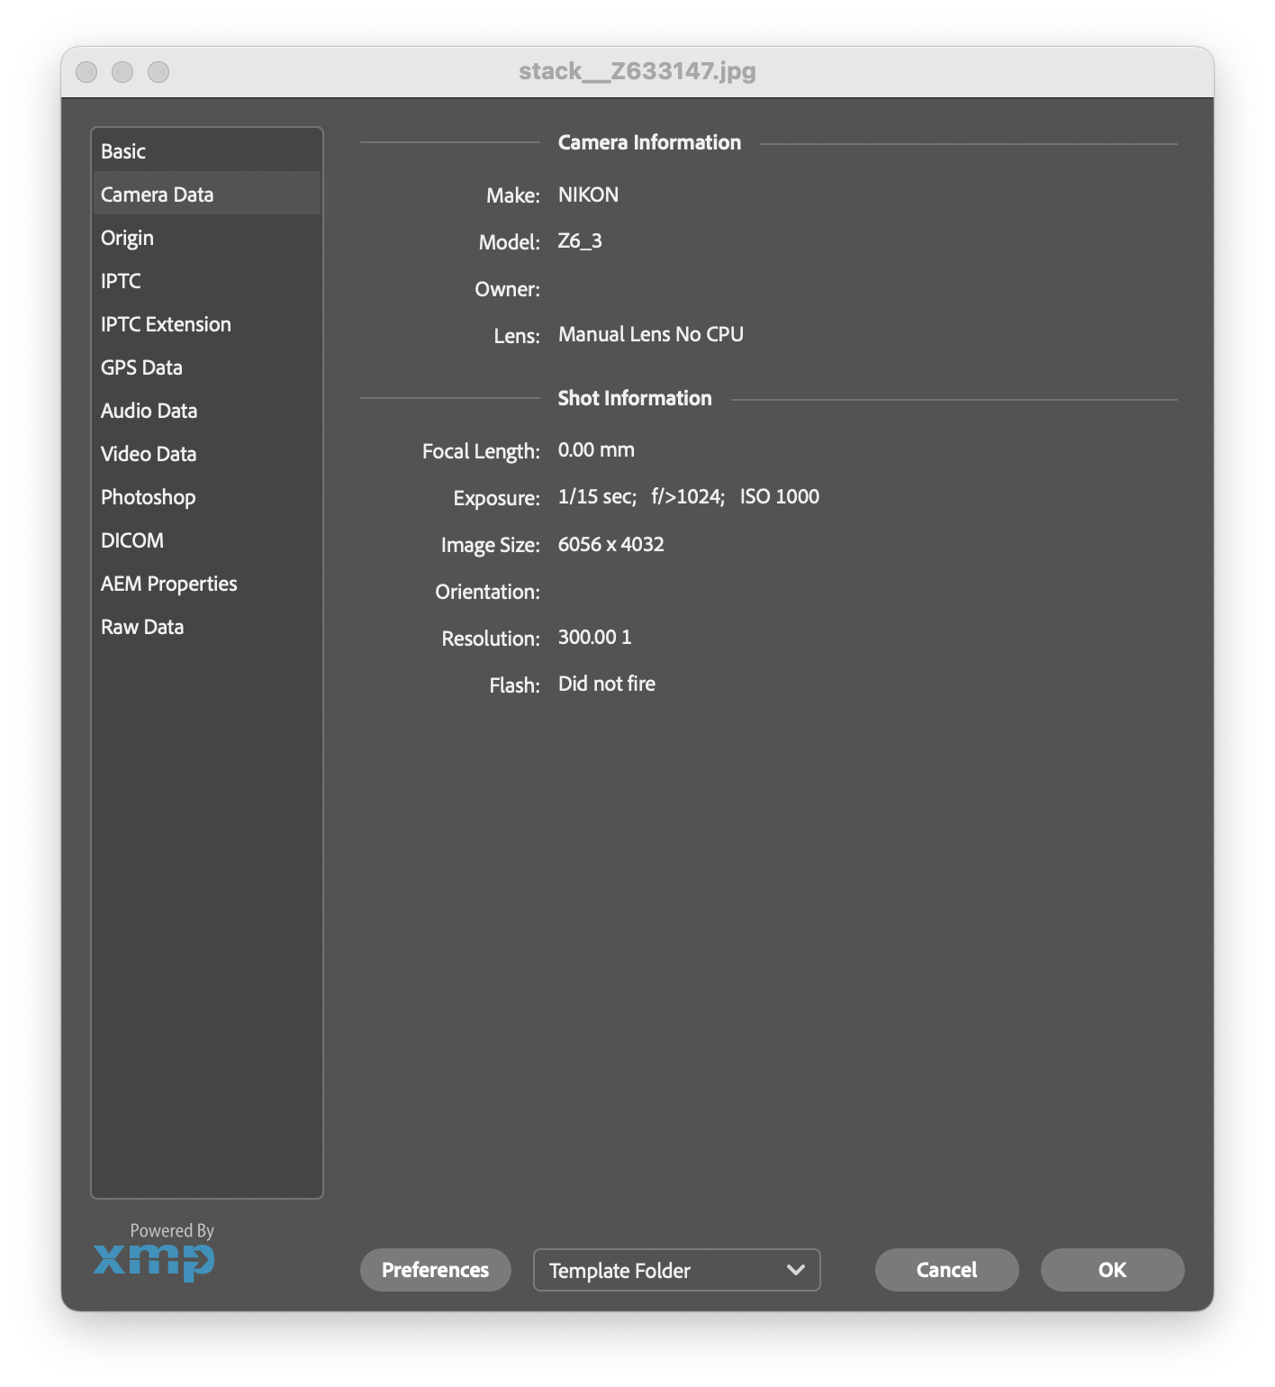
Task: Show the IPTC Extension section
Action: tap(206, 323)
